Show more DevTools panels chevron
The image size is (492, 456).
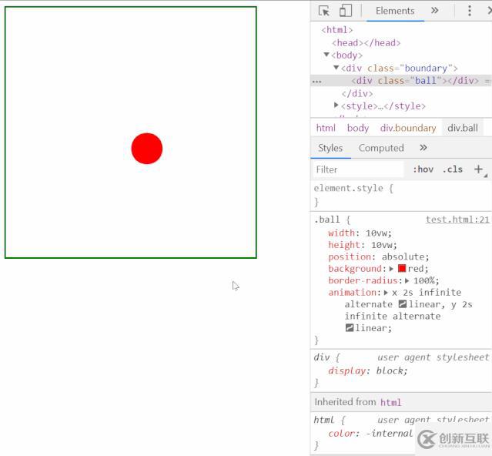(x=434, y=11)
